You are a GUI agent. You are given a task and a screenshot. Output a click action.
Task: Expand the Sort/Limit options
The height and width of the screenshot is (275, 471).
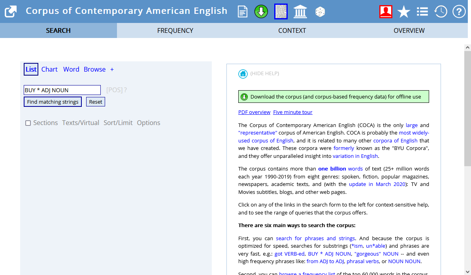point(118,123)
